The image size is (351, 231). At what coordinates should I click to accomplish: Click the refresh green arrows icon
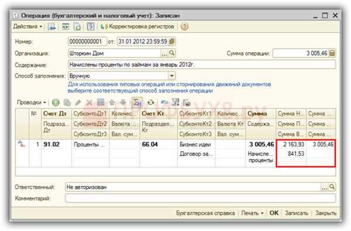click(x=151, y=103)
